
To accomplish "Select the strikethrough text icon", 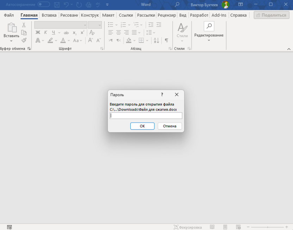I will pos(67,32).
